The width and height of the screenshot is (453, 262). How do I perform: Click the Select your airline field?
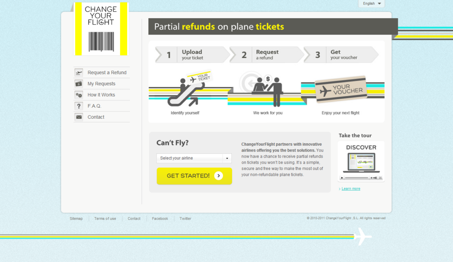pos(189,158)
